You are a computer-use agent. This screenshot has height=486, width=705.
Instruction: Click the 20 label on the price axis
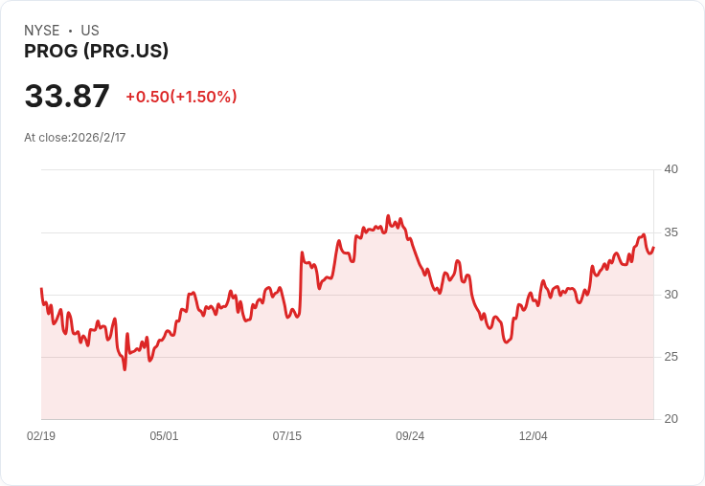[x=671, y=419]
